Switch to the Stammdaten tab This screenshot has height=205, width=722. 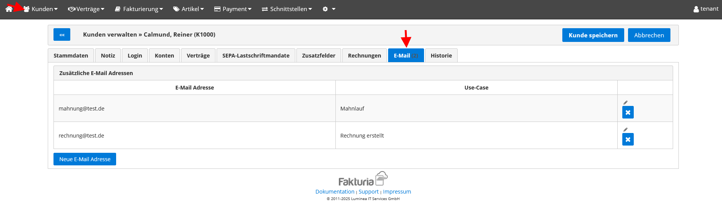(71, 56)
